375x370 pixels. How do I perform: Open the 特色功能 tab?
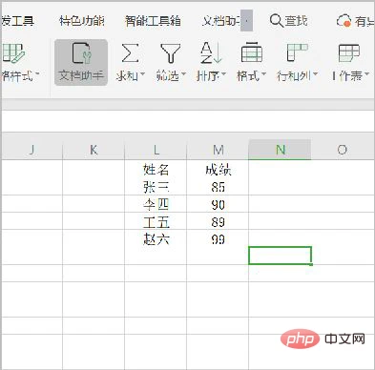[82, 21]
